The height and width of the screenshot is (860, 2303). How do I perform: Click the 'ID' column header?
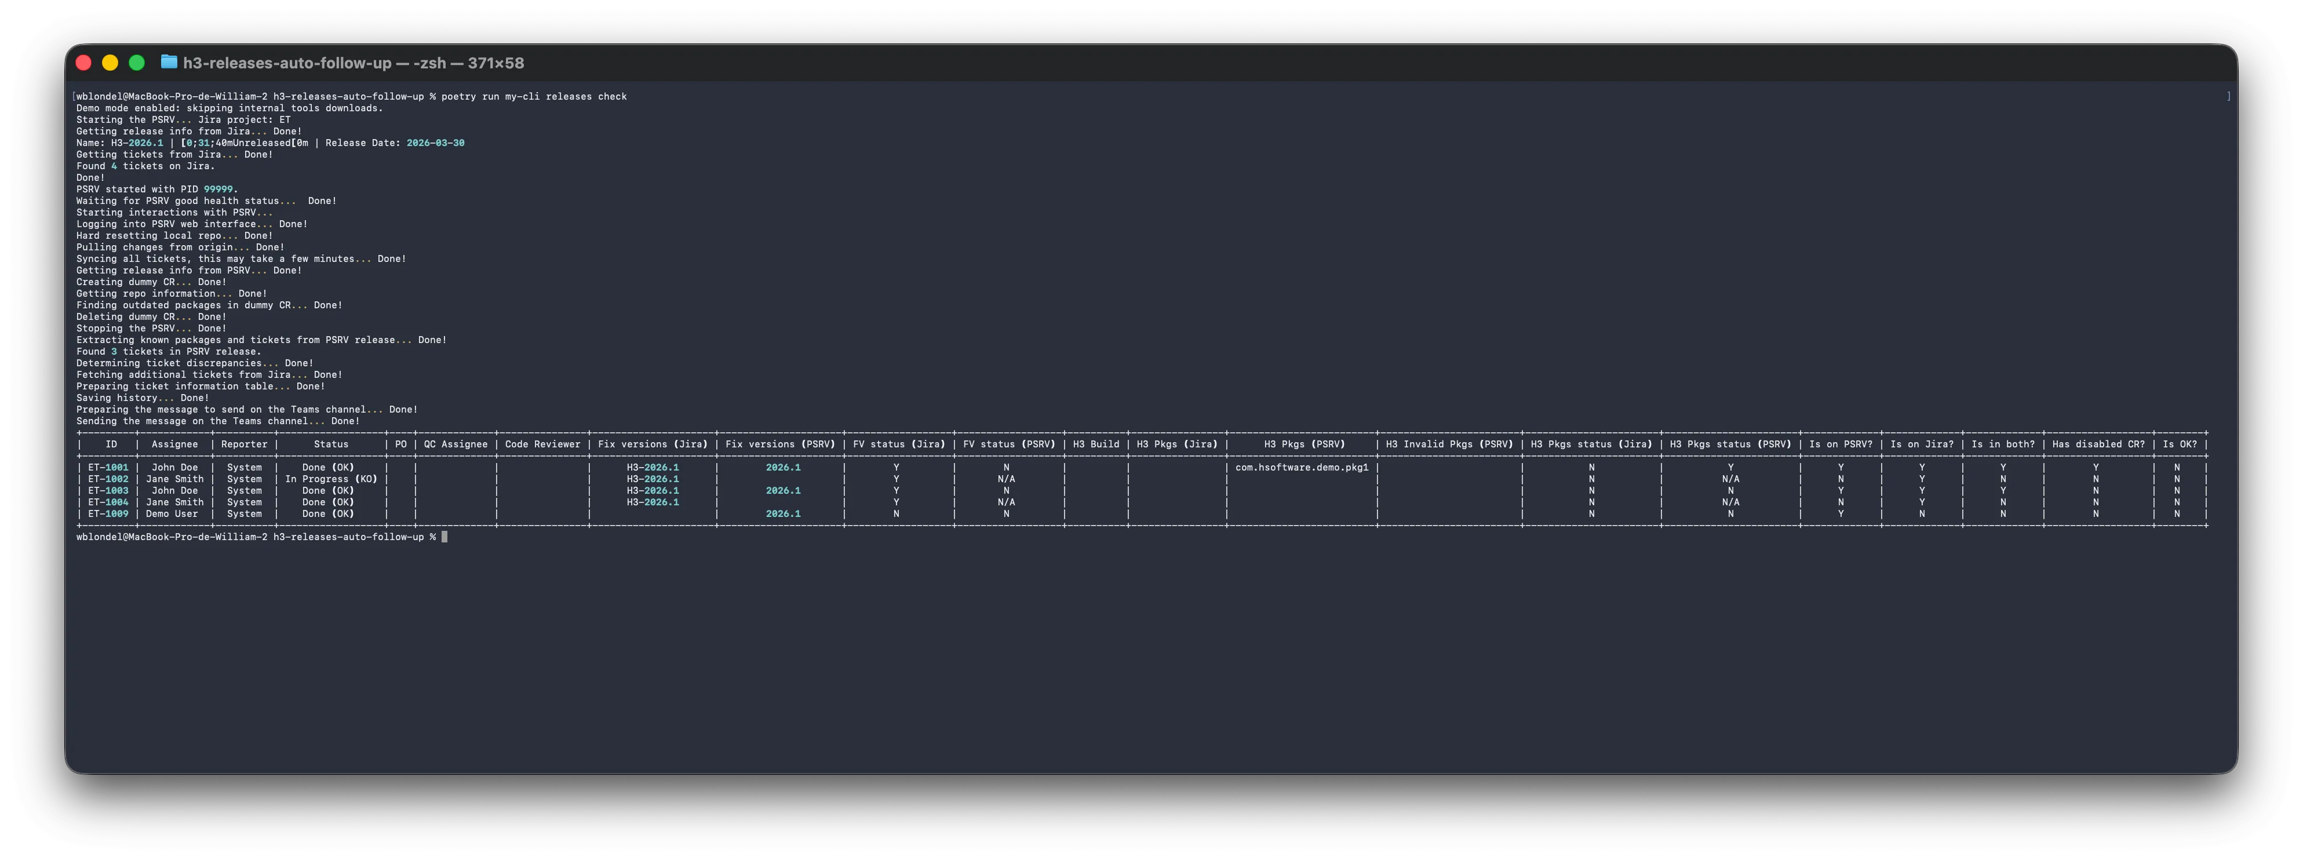coord(111,444)
